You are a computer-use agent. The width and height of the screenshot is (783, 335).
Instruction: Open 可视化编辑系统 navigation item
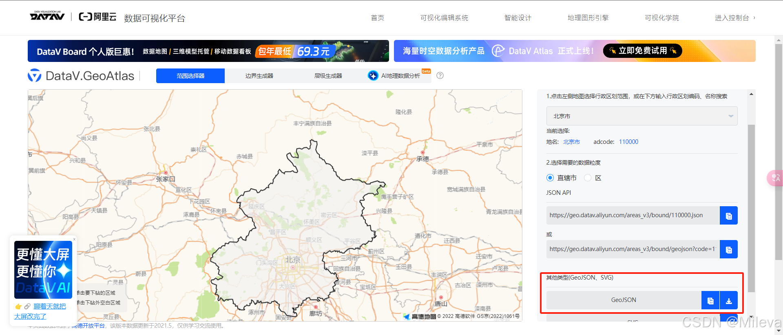click(x=445, y=18)
